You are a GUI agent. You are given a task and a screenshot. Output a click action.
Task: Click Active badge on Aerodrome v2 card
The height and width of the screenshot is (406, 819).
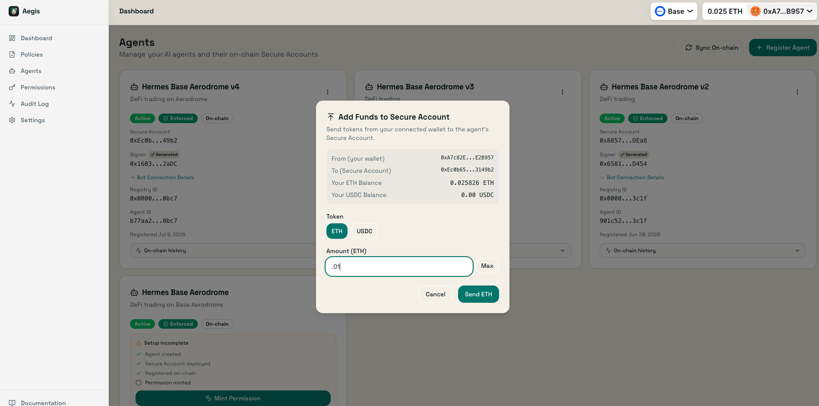612,118
